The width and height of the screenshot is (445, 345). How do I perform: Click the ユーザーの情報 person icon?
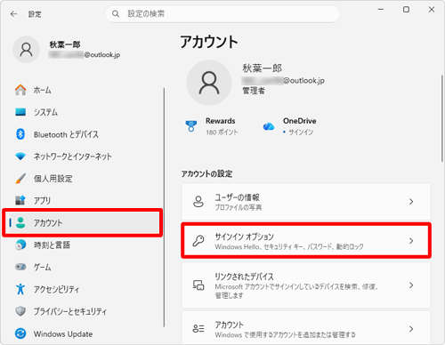click(x=198, y=202)
